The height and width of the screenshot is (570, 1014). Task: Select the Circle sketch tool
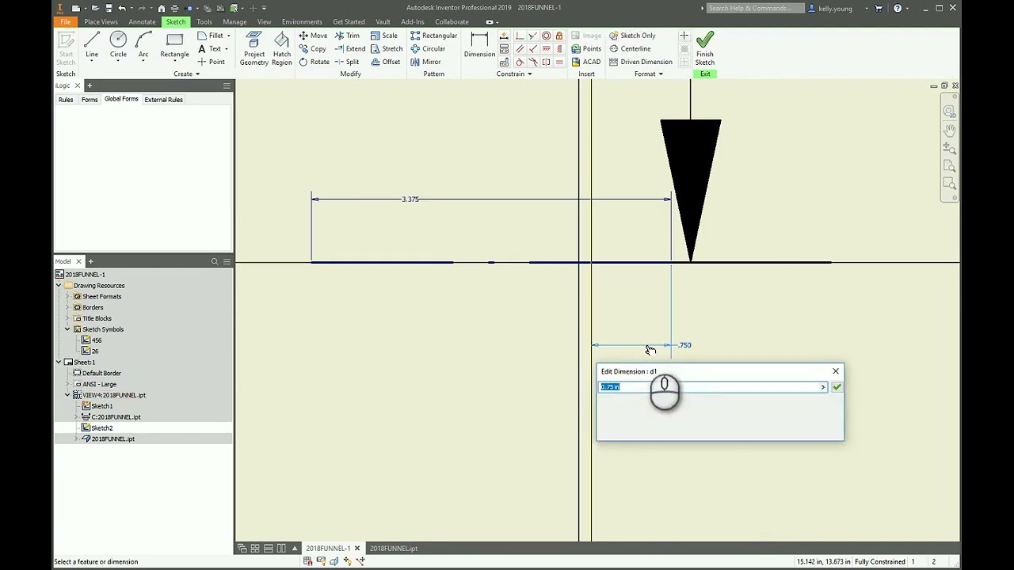point(118,45)
